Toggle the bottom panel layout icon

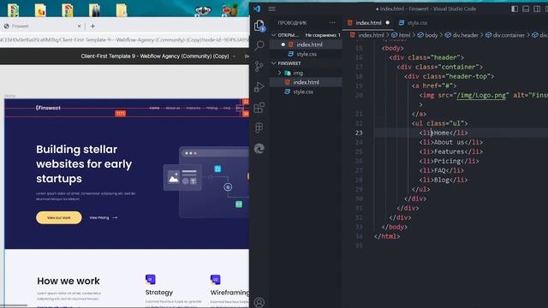[x=526, y=9]
